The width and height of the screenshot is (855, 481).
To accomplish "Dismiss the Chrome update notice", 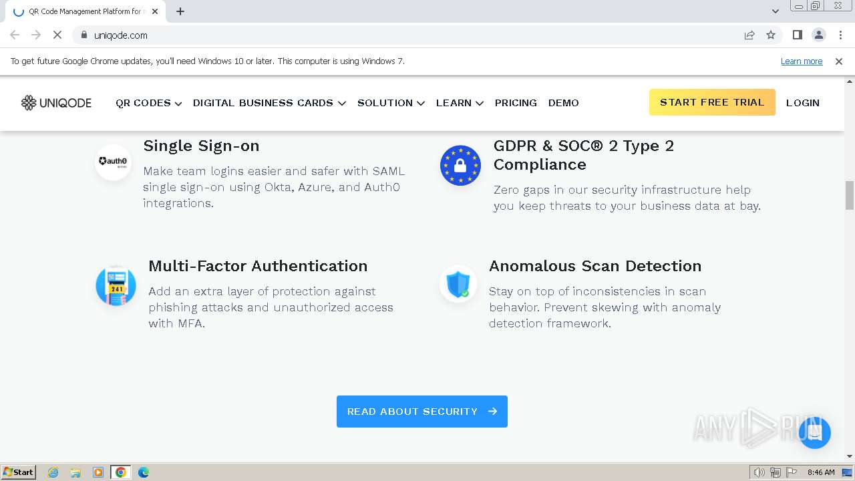I will pyautogui.click(x=839, y=61).
